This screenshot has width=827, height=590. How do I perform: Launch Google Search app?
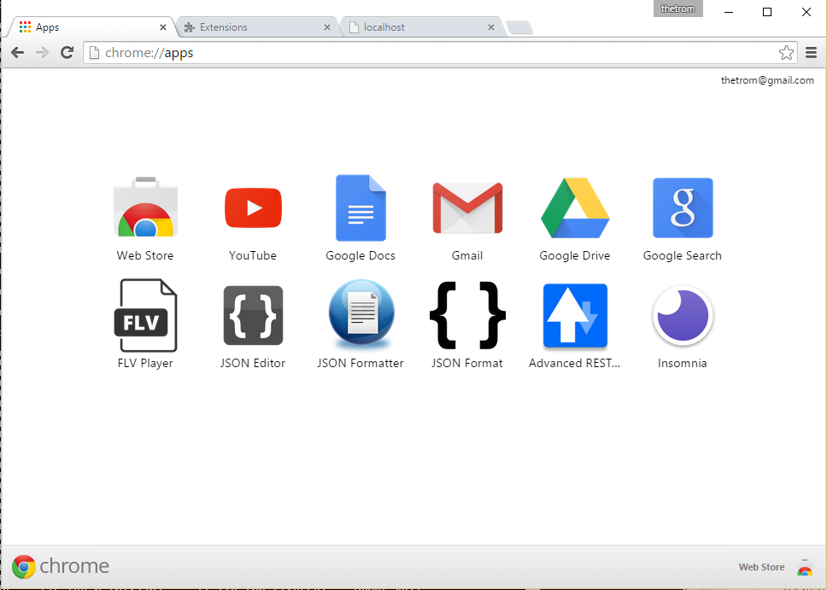683,207
